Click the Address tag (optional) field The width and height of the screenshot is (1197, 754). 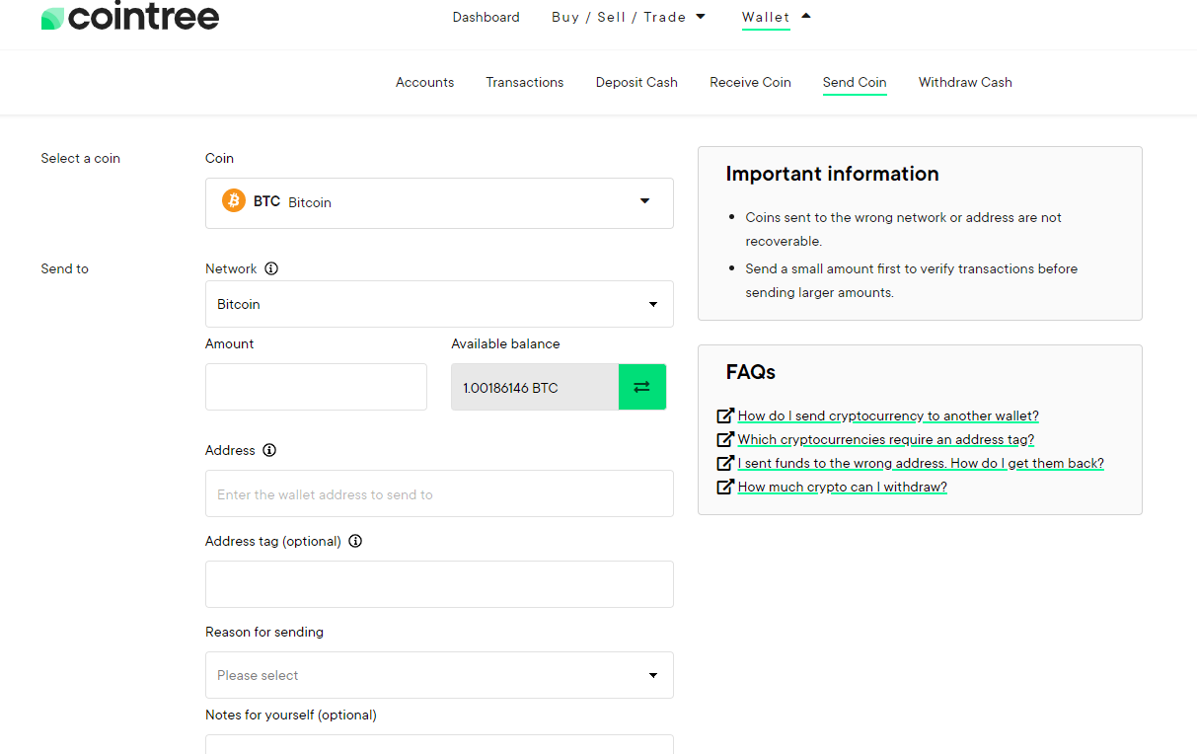pyautogui.click(x=439, y=584)
